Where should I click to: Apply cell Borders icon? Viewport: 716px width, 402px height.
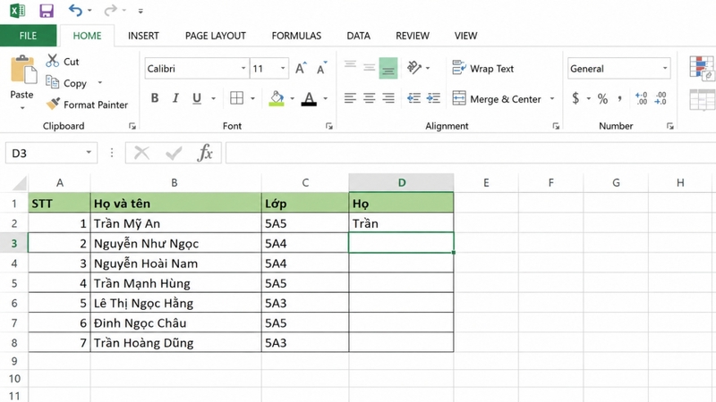click(236, 98)
